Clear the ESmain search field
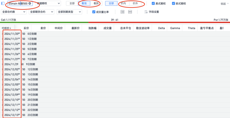 pyautogui.click(x=30, y=3)
